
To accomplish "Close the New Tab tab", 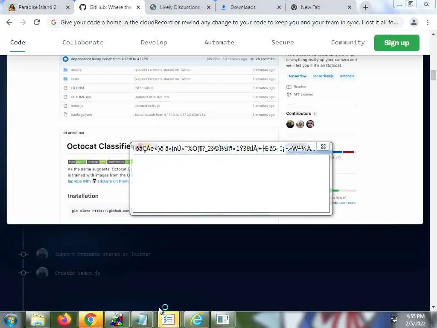I will (350, 7).
